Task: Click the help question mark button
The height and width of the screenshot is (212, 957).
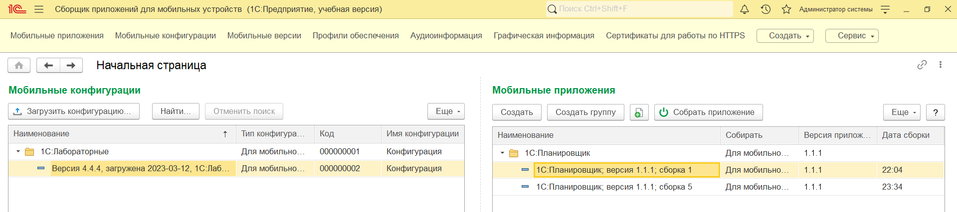Action: (x=936, y=112)
